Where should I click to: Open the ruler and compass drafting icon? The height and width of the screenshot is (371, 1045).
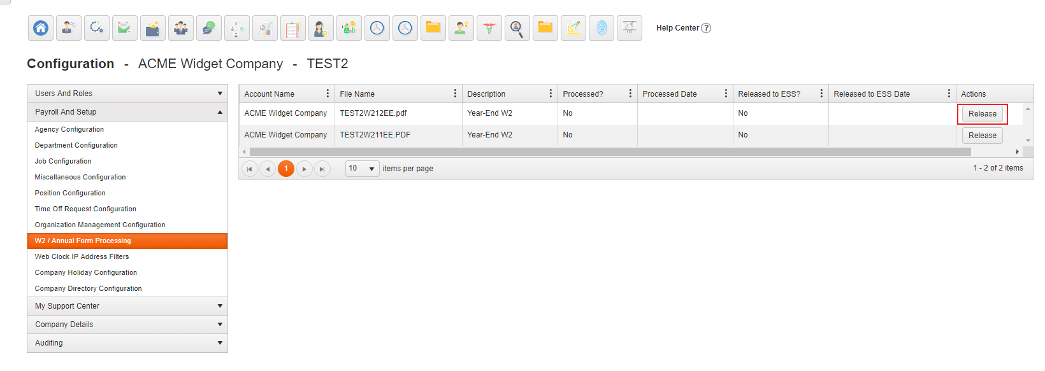tap(573, 28)
